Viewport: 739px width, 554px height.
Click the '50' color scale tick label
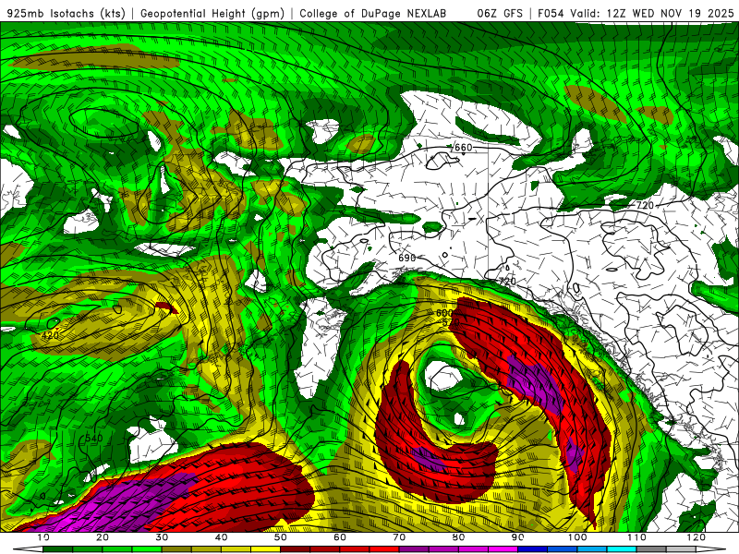pos(281,537)
